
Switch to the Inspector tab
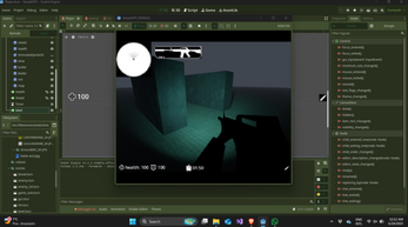pyautogui.click(x=339, y=18)
